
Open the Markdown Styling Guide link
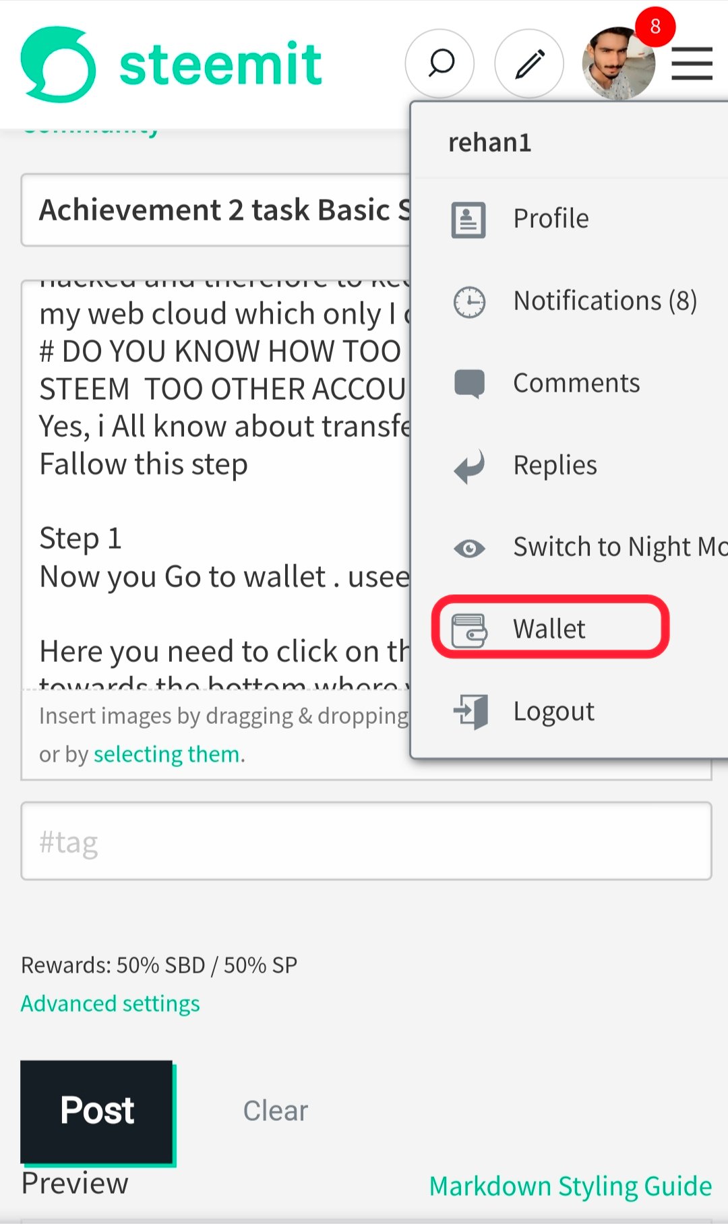pos(570,1186)
